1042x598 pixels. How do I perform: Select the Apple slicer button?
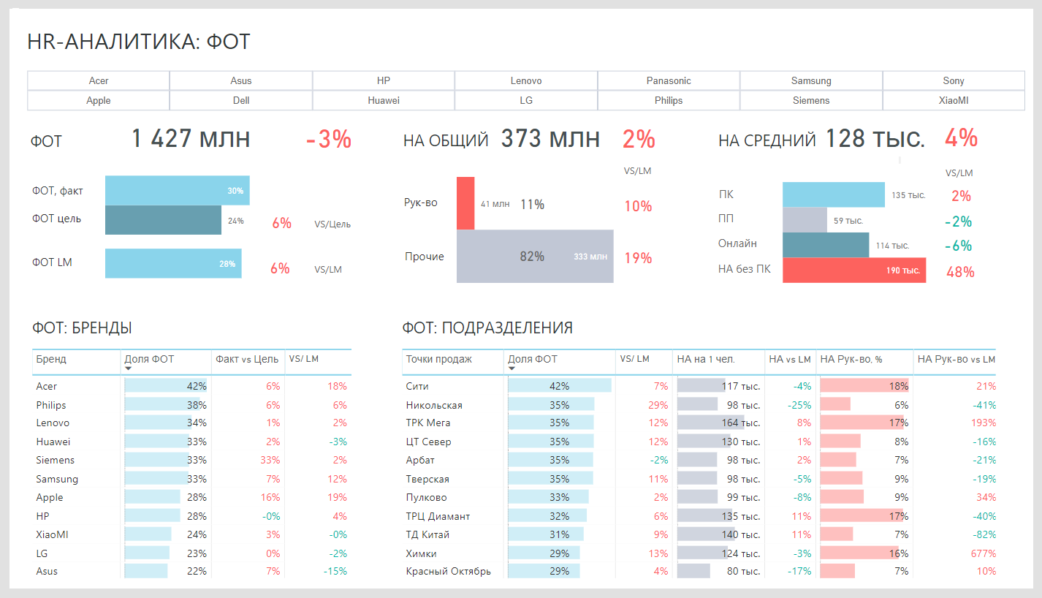tap(99, 101)
